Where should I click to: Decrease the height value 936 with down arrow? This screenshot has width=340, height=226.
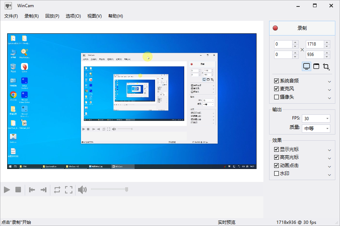(x=327, y=57)
